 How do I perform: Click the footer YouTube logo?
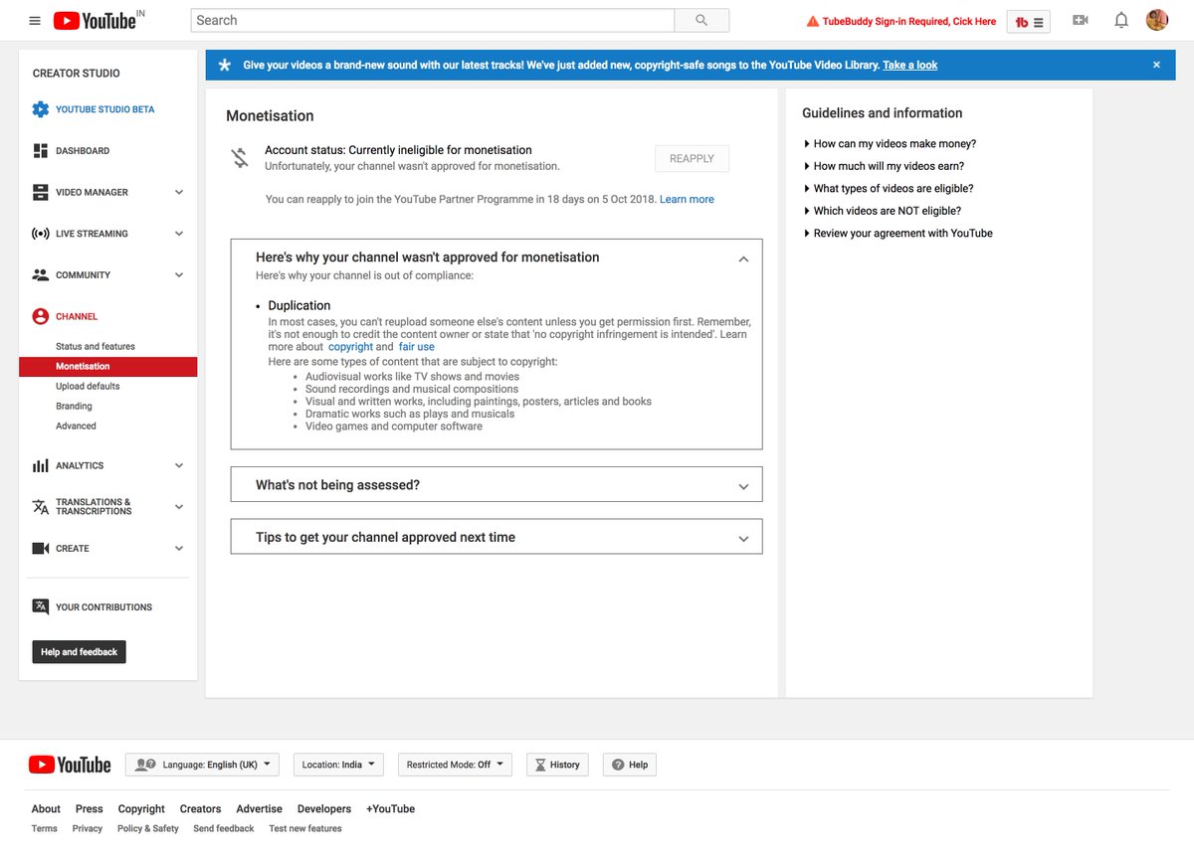tap(70, 765)
